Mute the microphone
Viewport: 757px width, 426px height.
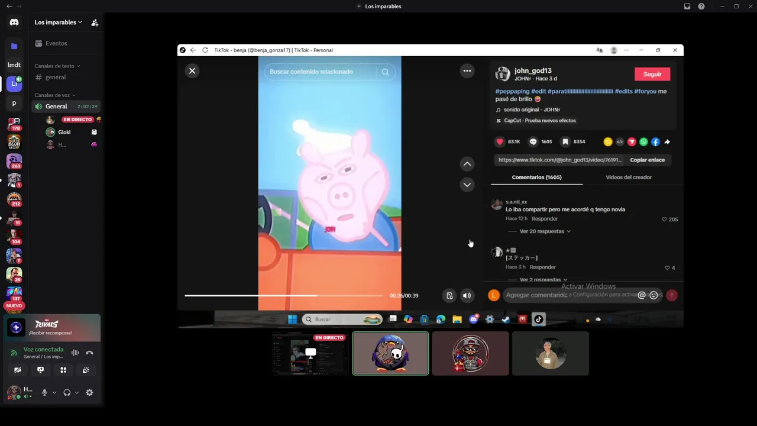(x=44, y=392)
